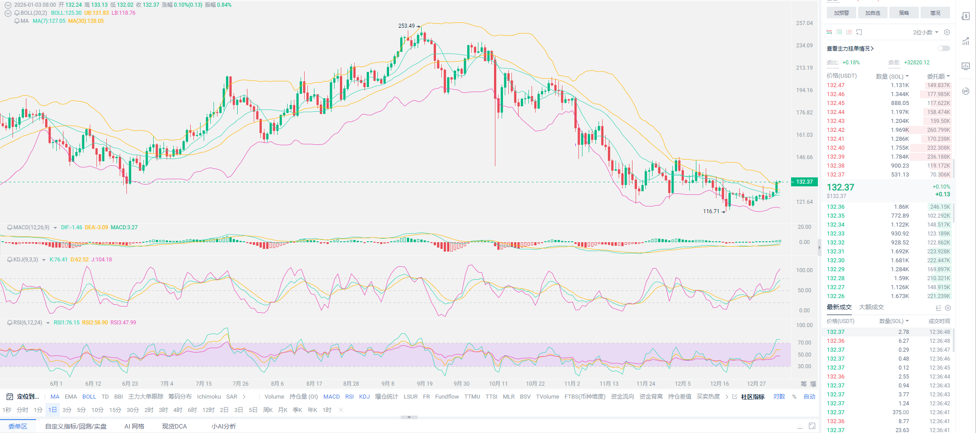The image size is (976, 433).
Task: Click the calendar icon beside 定位到
Action: tap(10, 396)
